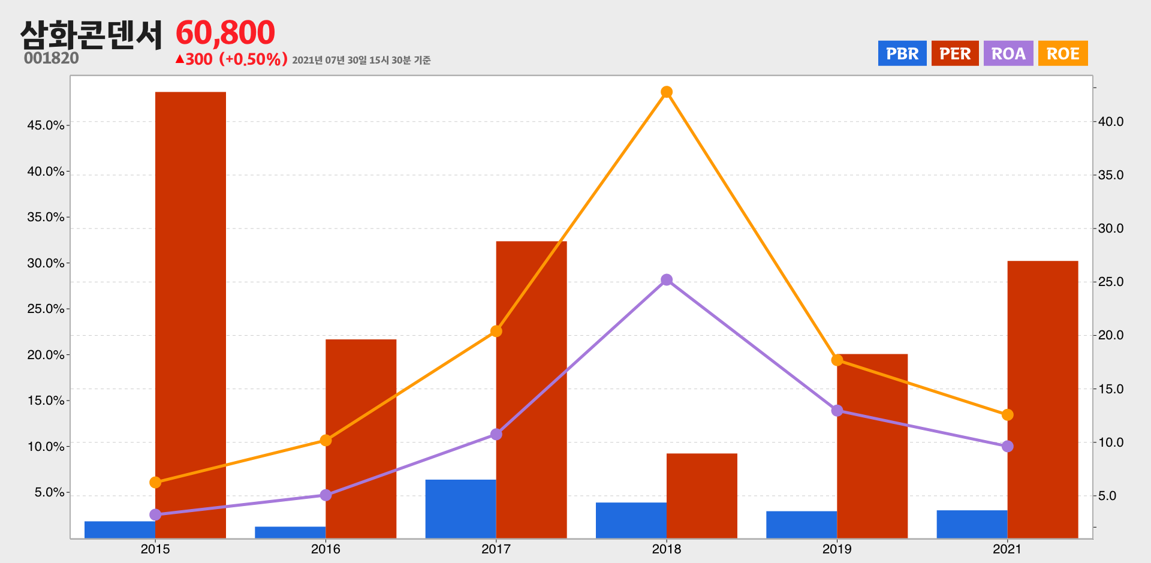Click the 2018 x-axis label
Screen dimensions: 1151x563
pos(667,549)
